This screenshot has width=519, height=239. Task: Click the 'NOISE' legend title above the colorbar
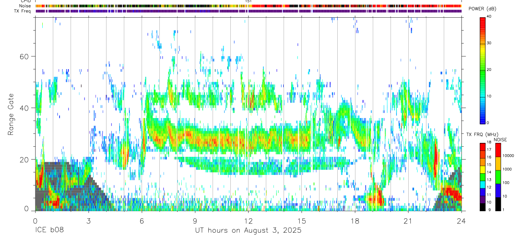click(x=500, y=140)
